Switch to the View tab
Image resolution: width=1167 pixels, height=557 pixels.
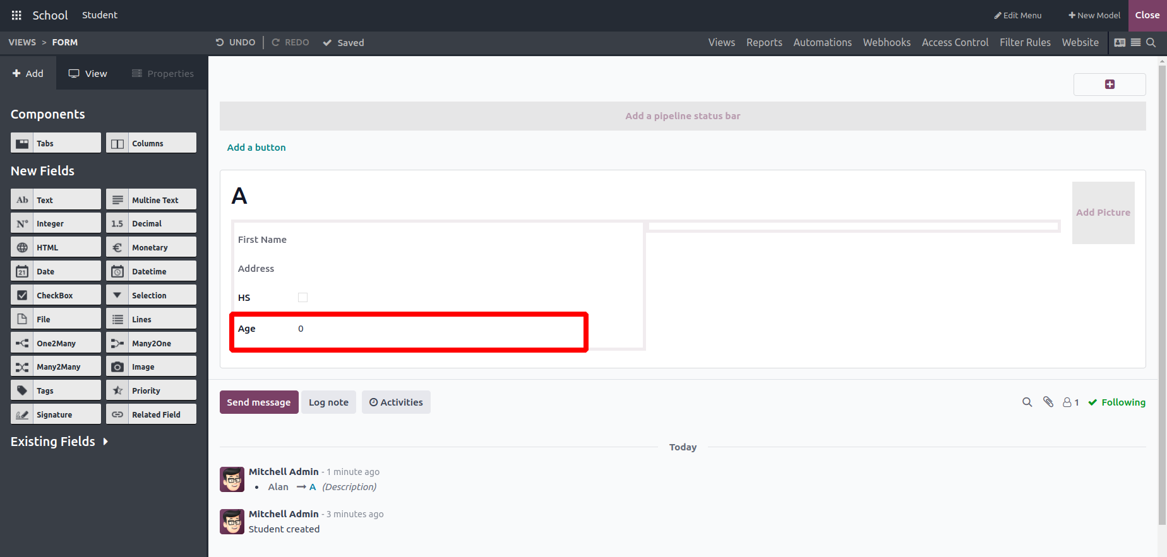coord(88,73)
